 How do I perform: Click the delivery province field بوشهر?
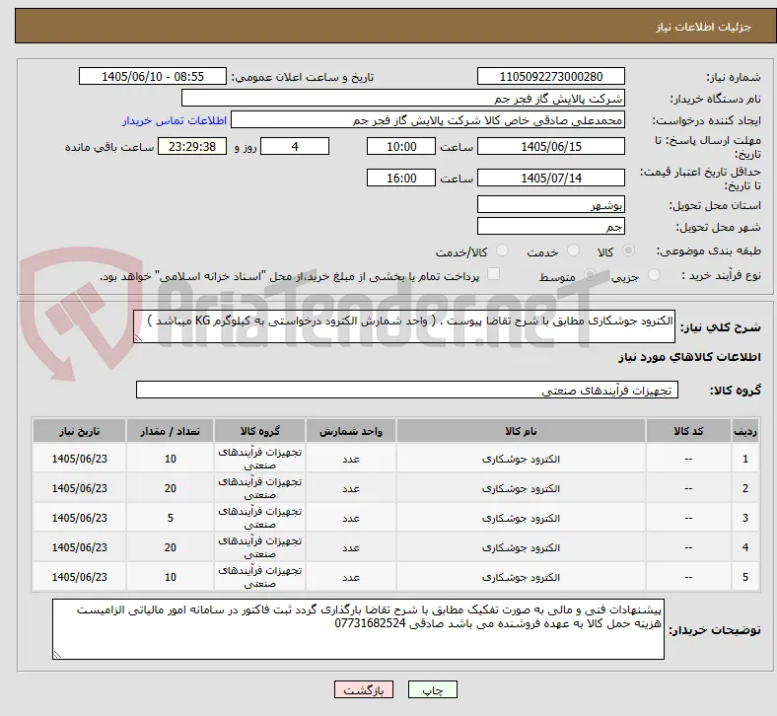pos(551,205)
